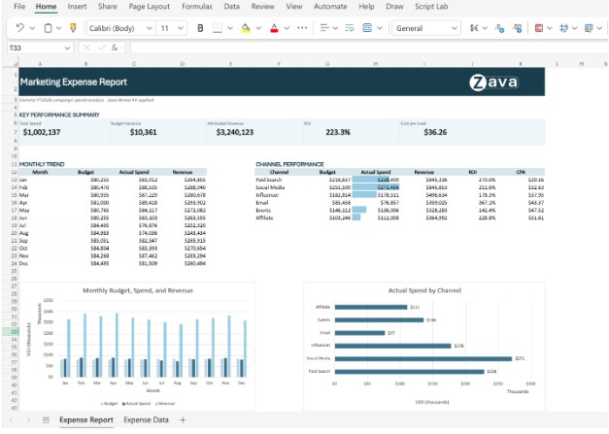Expand the General number format dropdown
Screen dimensions: 609x434
pyautogui.click(x=426, y=28)
